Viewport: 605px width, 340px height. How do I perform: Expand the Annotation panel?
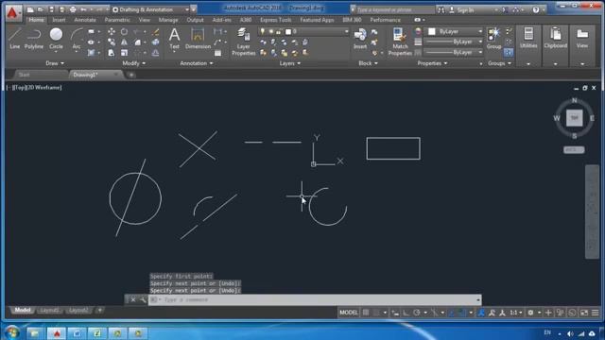point(197,63)
